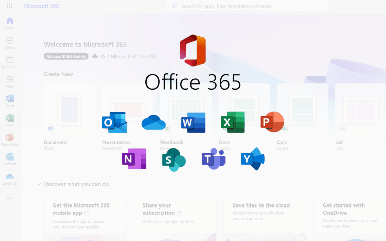Open Create in the left sidebar
The width and height of the screenshot is (386, 241).
pos(10,43)
